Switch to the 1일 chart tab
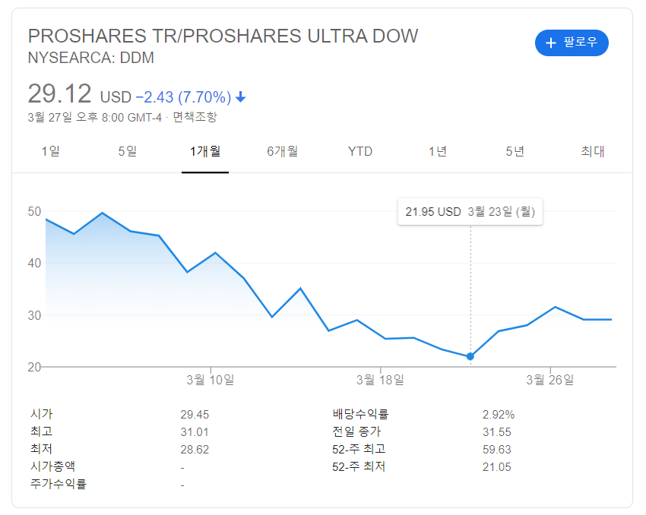The image size is (646, 515). pyautogui.click(x=49, y=151)
